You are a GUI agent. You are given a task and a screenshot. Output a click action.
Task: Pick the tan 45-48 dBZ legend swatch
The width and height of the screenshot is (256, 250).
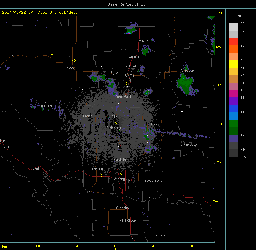tap(233, 79)
